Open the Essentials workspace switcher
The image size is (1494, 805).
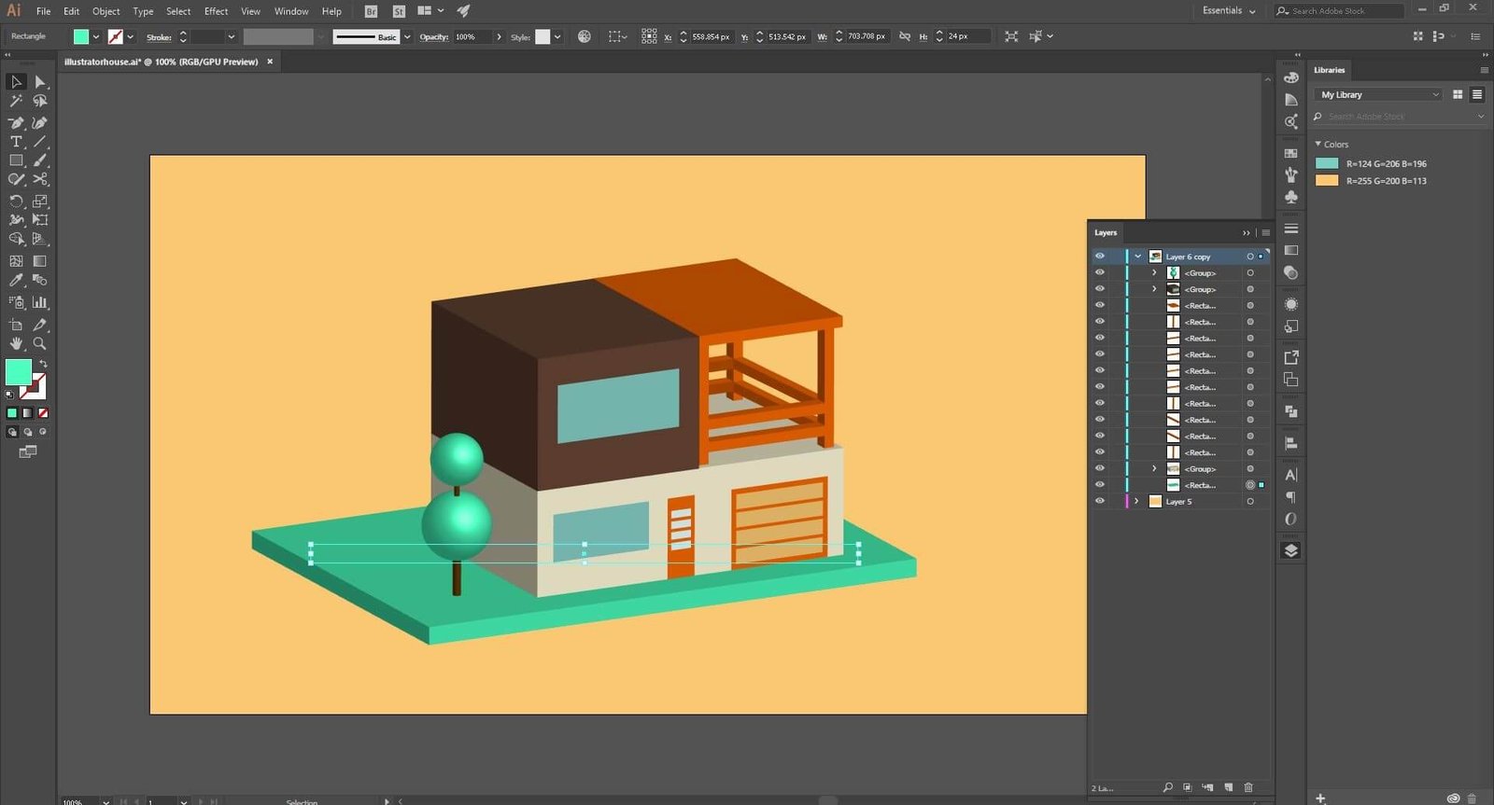click(x=1228, y=11)
